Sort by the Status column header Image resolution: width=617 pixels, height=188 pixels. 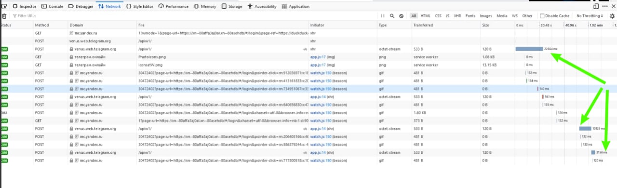(x=6, y=25)
